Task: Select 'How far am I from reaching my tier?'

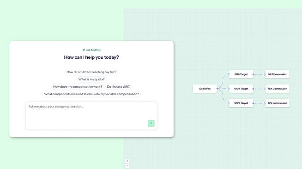Action: click(91, 72)
